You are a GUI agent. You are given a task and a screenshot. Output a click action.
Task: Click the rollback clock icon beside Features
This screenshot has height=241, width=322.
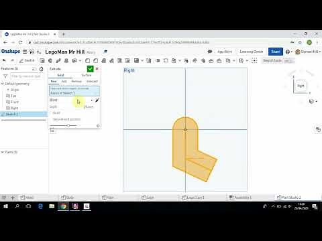point(41,69)
